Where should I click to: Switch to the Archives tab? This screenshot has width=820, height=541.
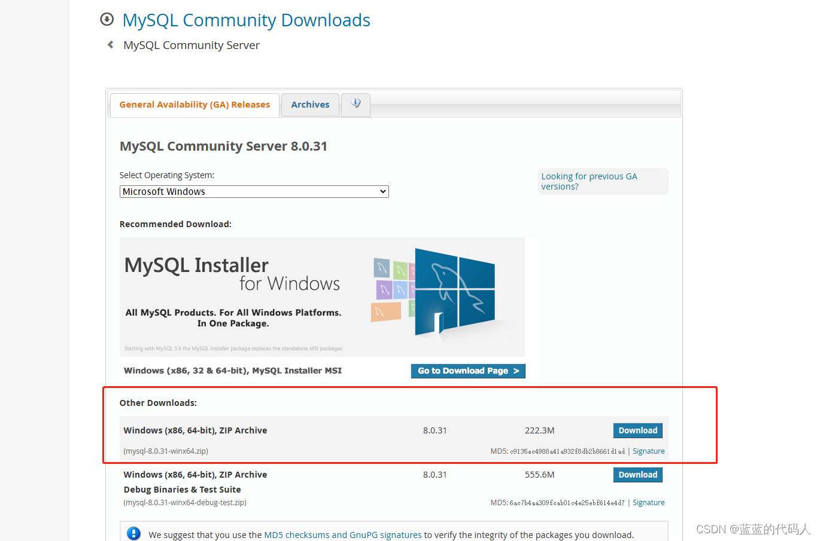[310, 105]
